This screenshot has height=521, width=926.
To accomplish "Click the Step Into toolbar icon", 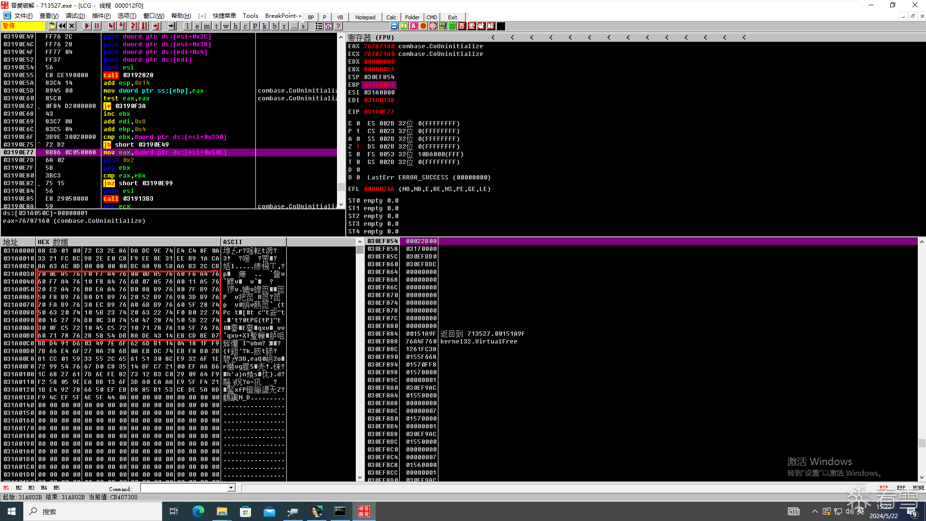I will [112, 26].
